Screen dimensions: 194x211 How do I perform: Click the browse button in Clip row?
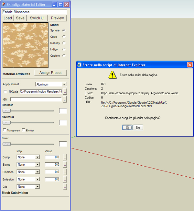coord(65,187)
